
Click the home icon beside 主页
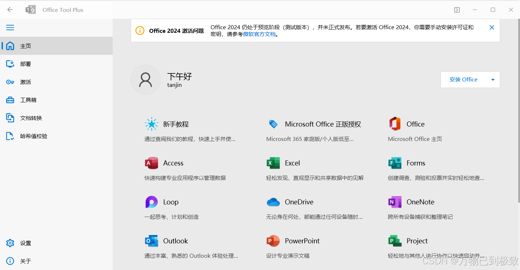click(10, 46)
